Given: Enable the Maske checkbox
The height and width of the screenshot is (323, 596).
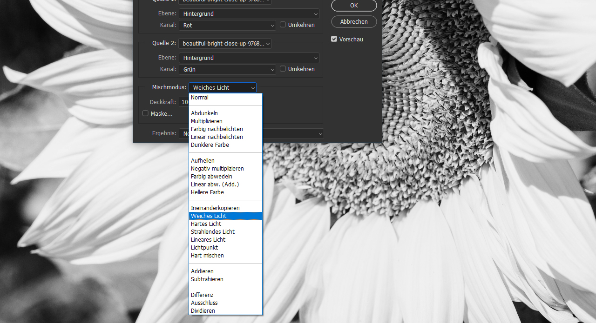Looking at the screenshot, I should (x=145, y=113).
